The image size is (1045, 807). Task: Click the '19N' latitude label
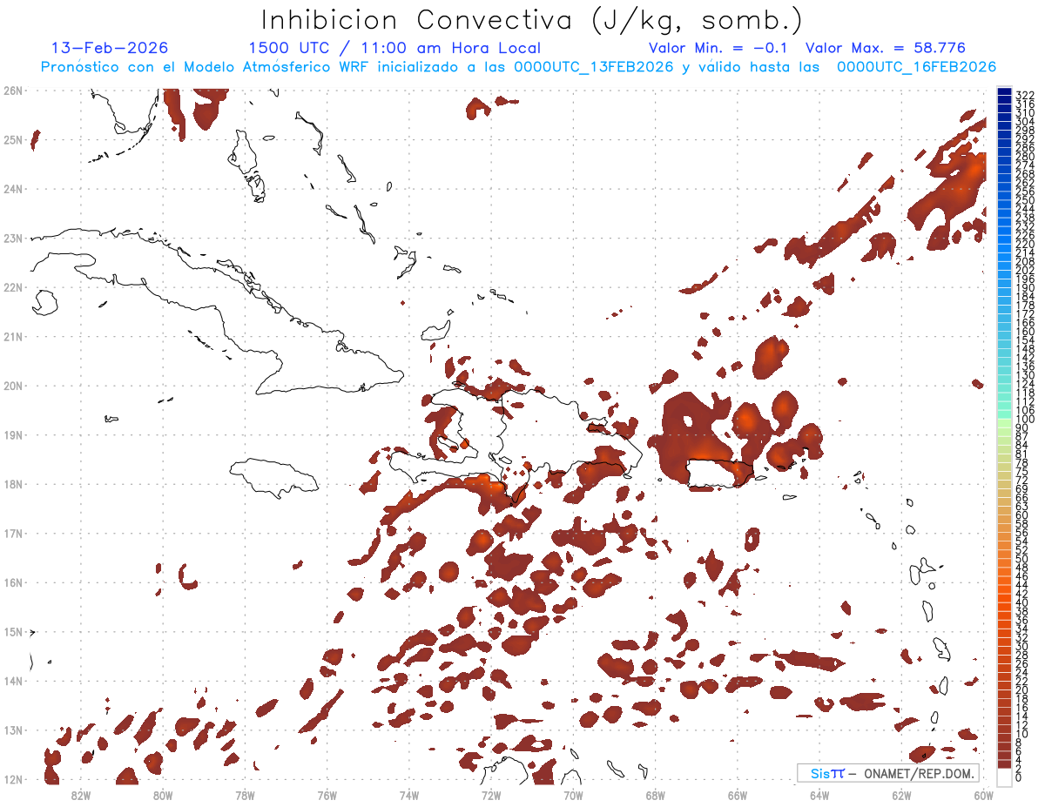tap(12, 434)
